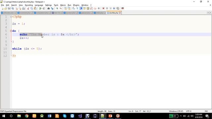Create a new file with the New toolbar icon

pos(2,8)
